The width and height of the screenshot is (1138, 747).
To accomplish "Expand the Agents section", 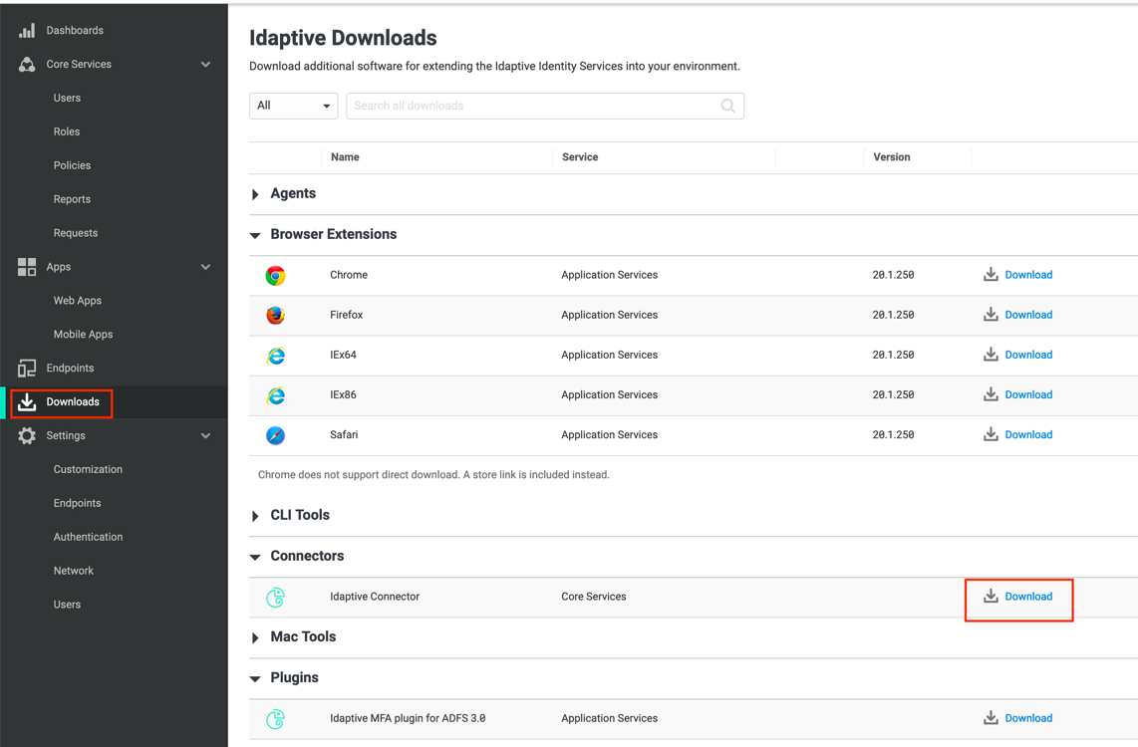I will (255, 193).
